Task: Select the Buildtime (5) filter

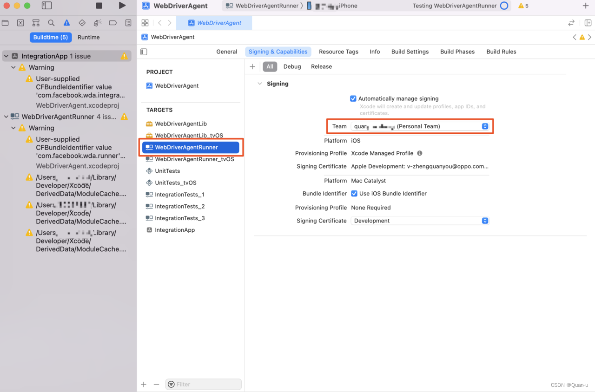Action: [x=51, y=37]
